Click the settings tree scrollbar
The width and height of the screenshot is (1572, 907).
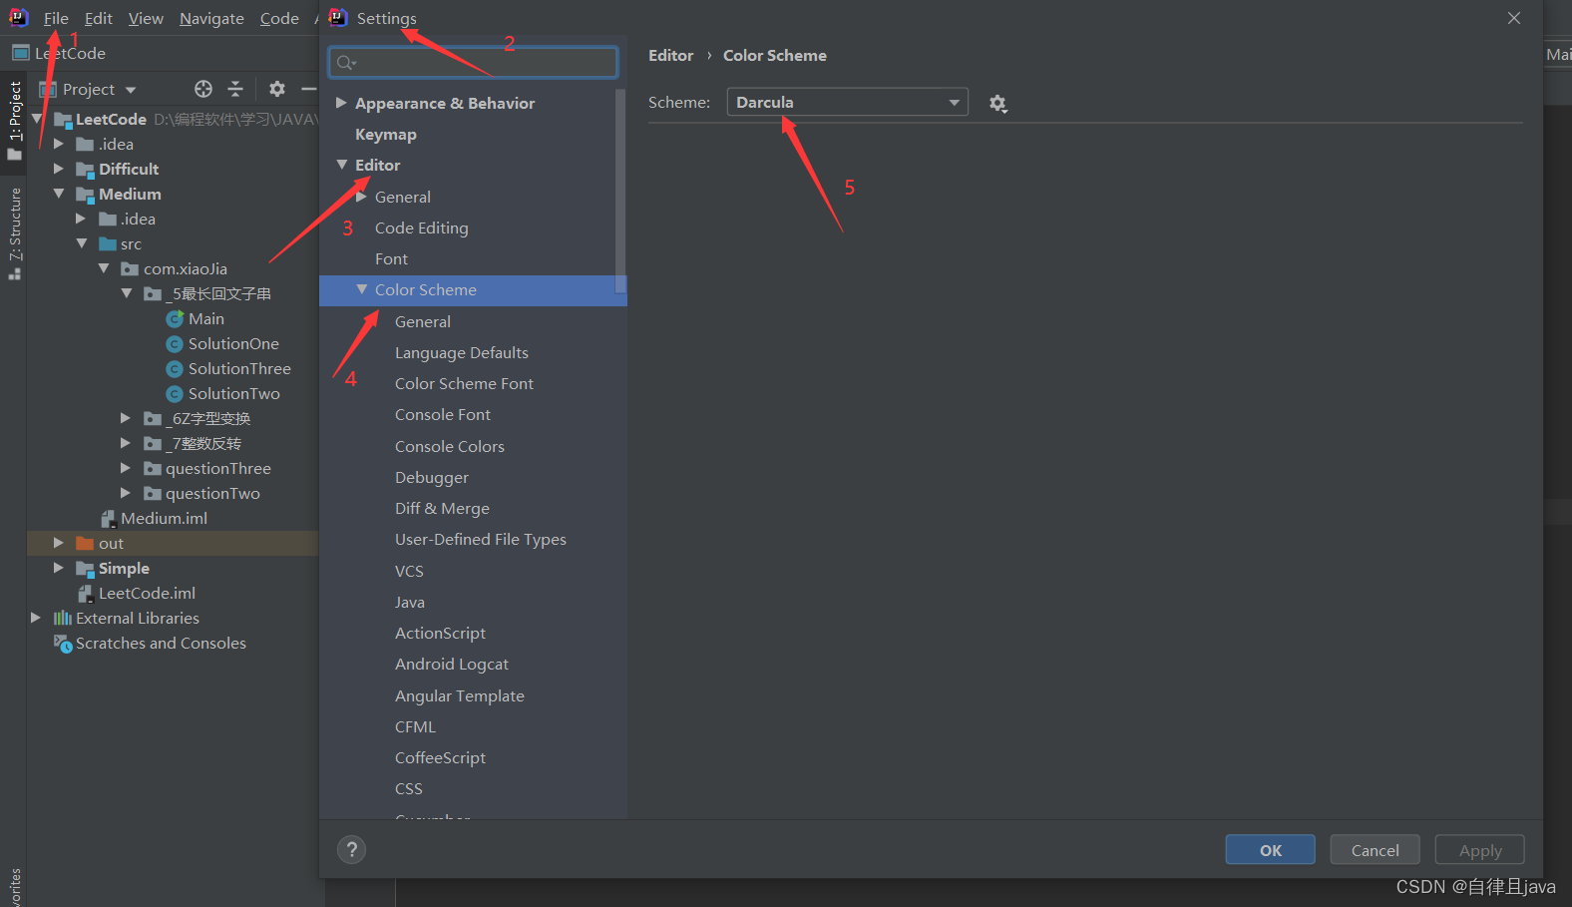(620, 190)
